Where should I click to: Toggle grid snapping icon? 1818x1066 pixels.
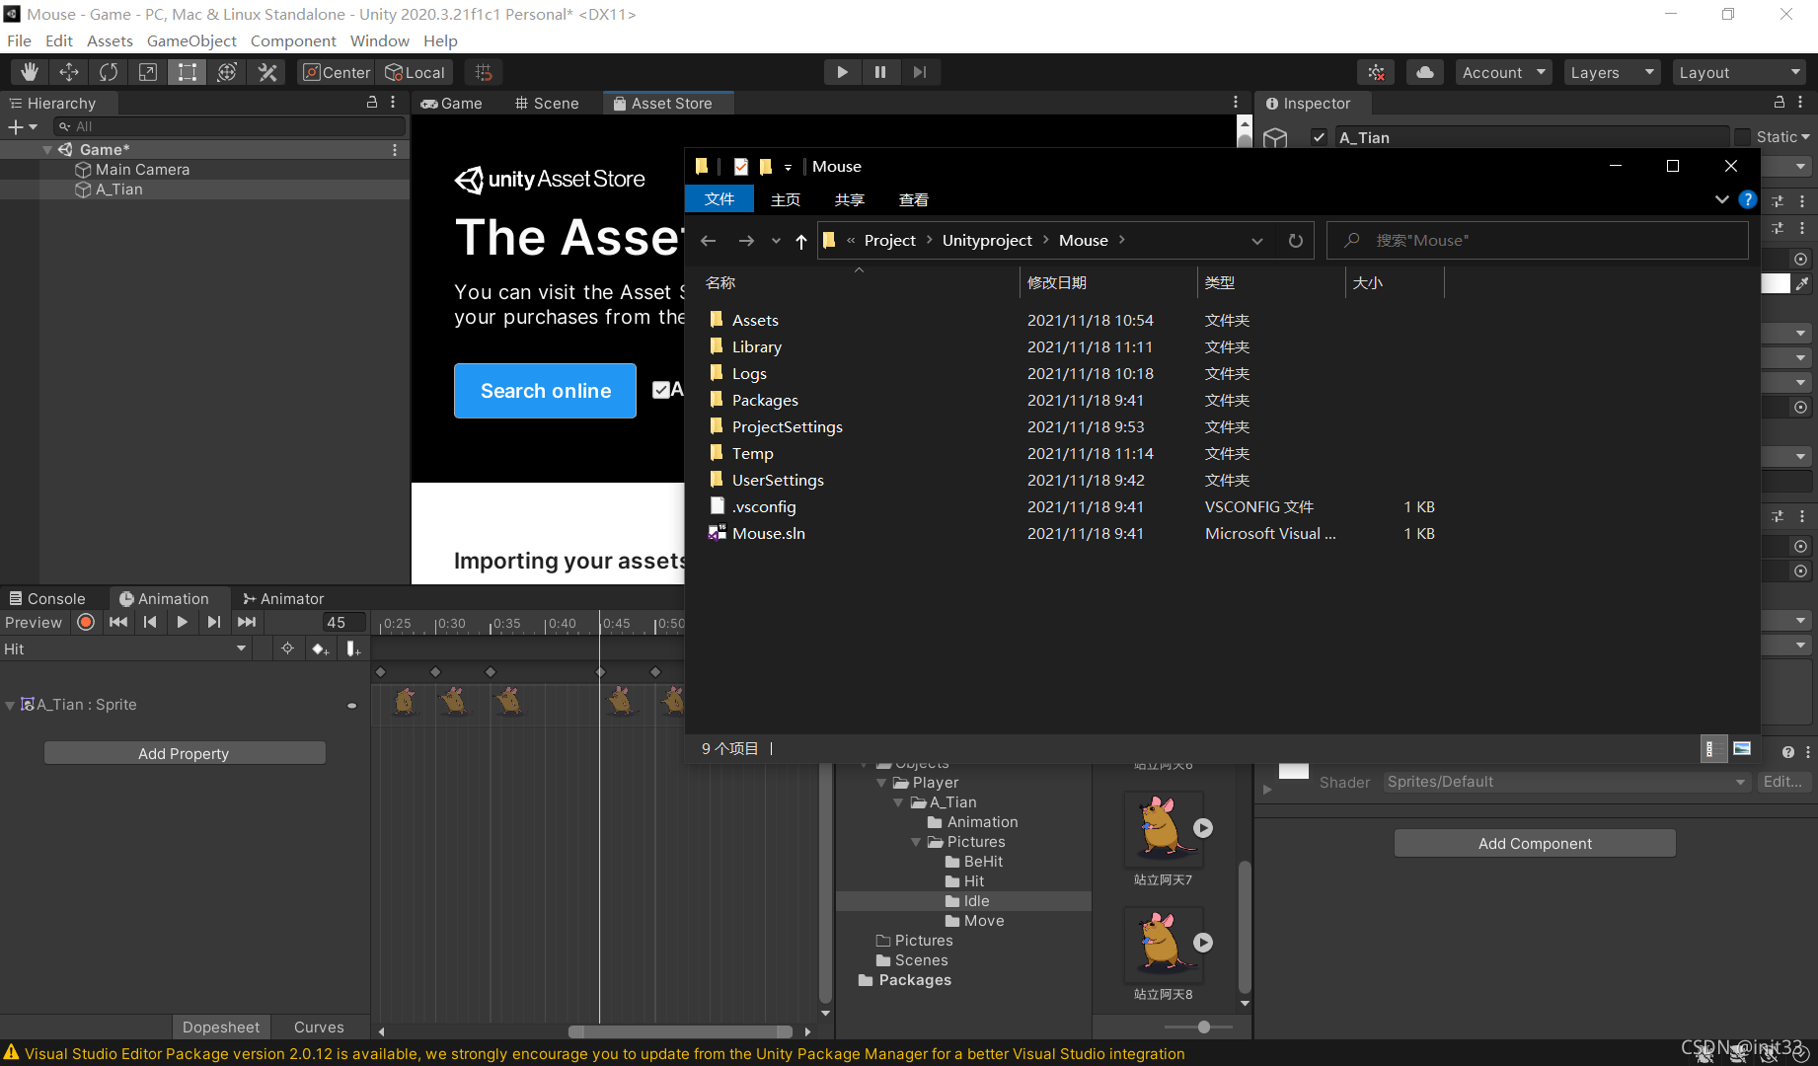point(484,72)
